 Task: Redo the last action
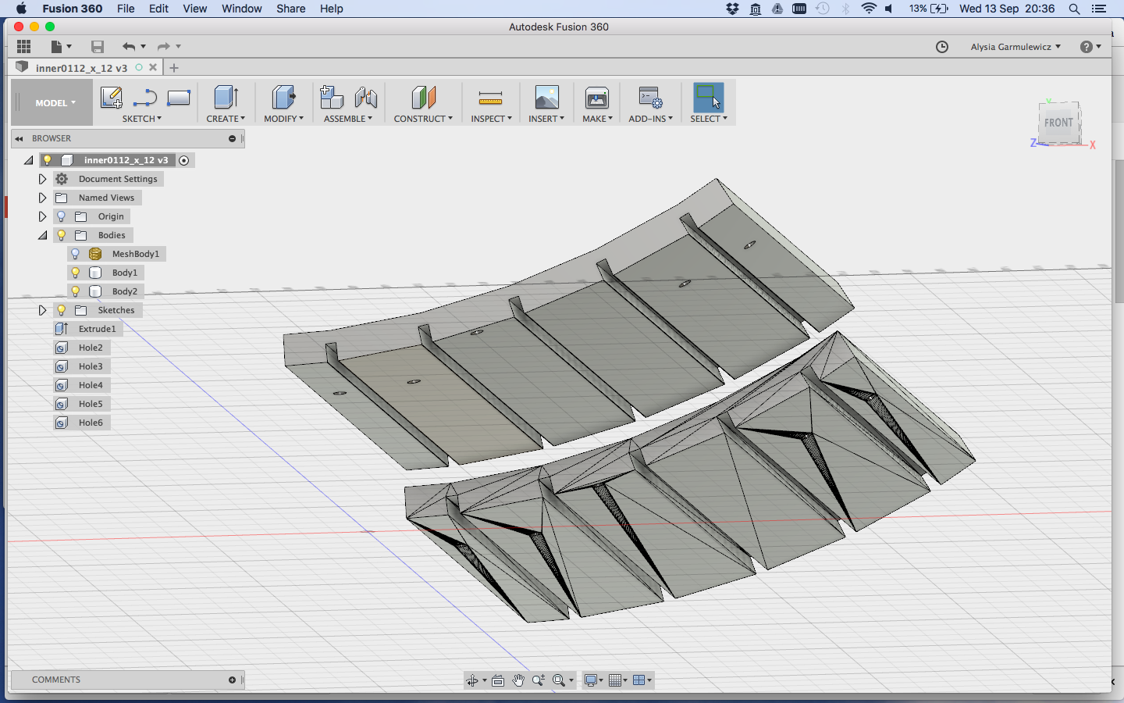[x=169, y=47]
